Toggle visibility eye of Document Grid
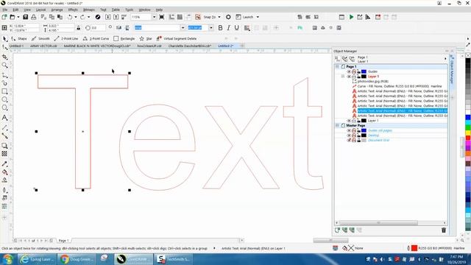This screenshot has height=265, width=471. click(349, 140)
